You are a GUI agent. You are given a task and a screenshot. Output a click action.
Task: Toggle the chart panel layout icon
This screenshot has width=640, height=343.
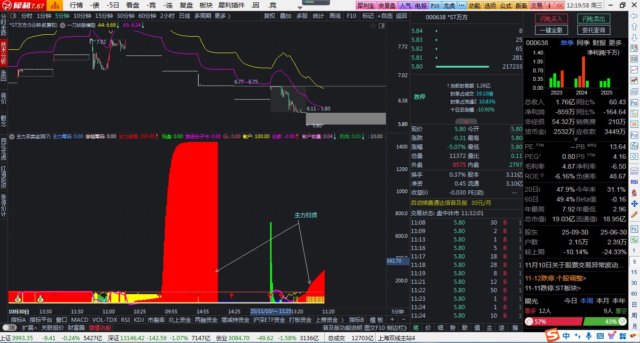coord(381,26)
